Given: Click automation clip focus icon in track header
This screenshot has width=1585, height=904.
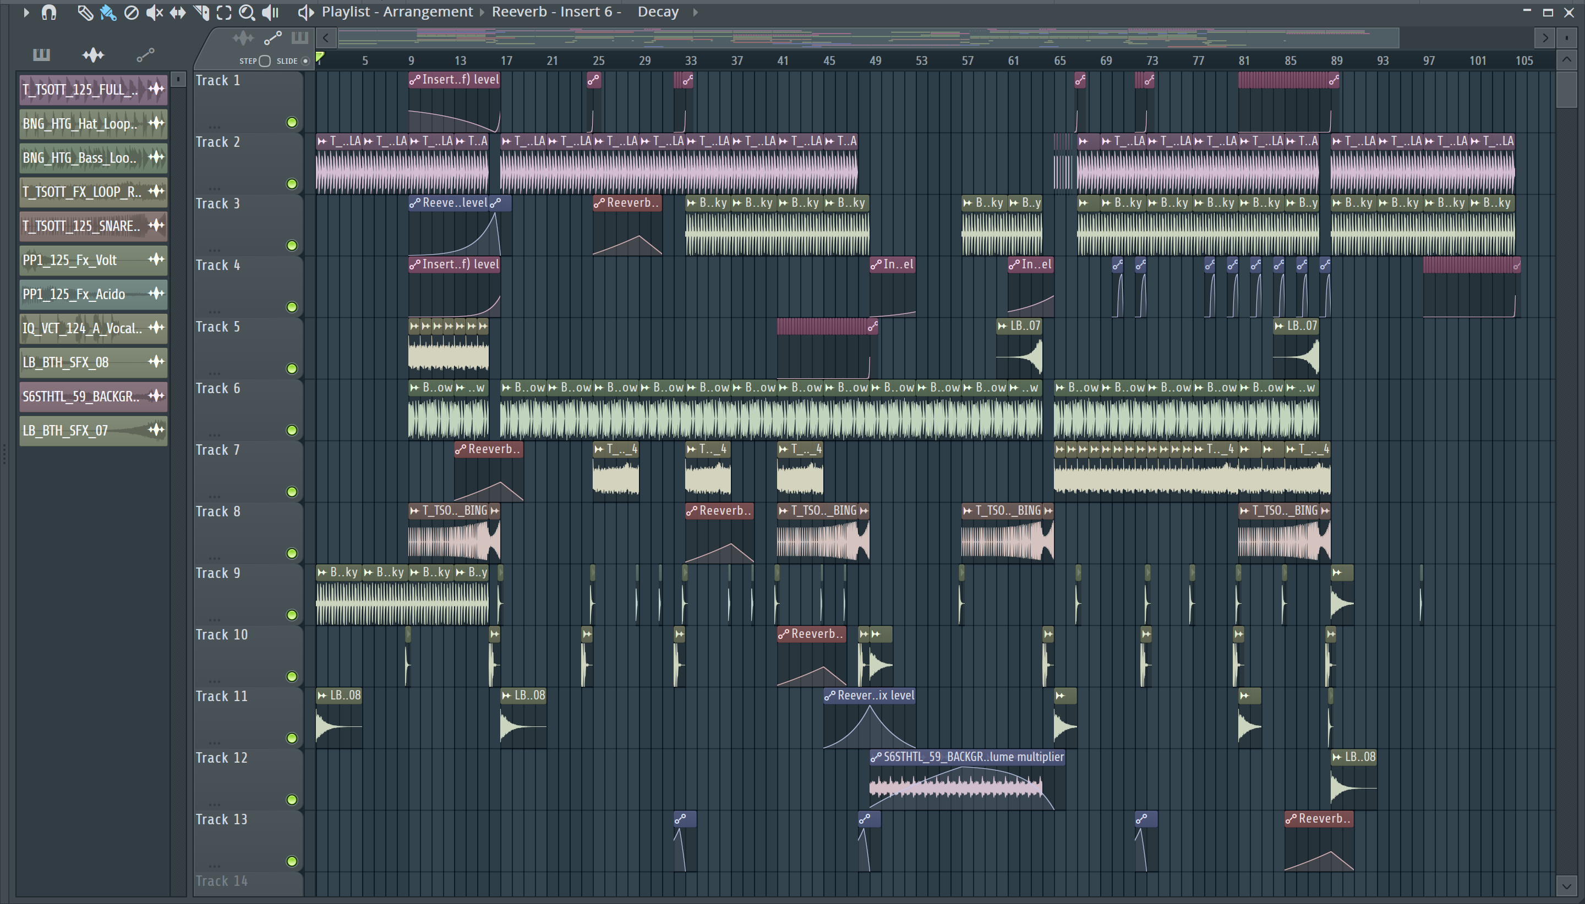Looking at the screenshot, I should coord(273,38).
